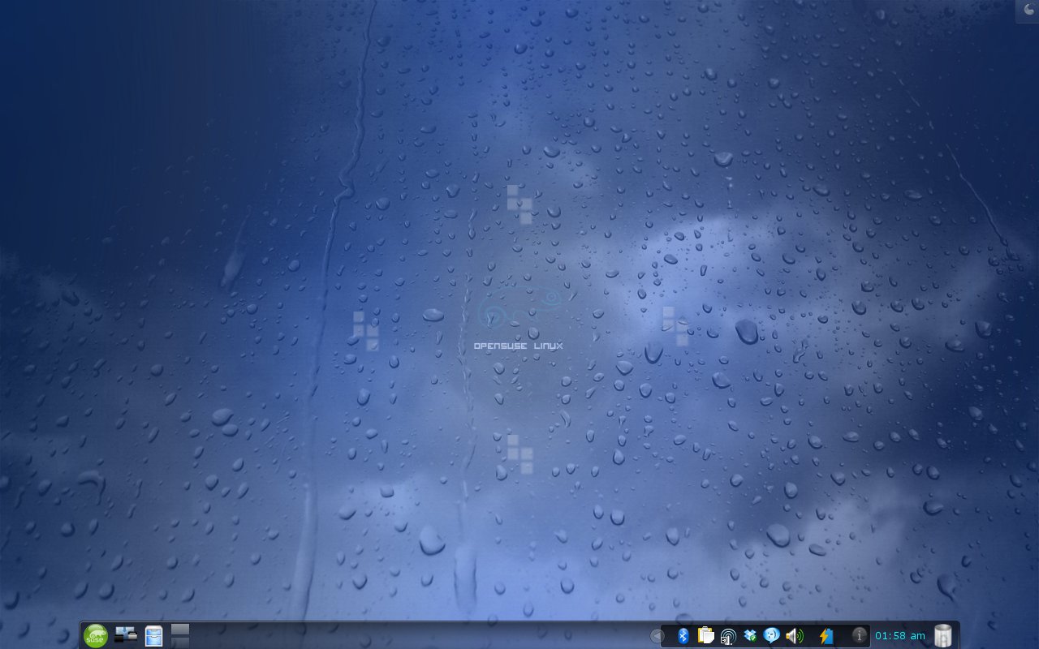Open the battery power management icon

pos(826,636)
